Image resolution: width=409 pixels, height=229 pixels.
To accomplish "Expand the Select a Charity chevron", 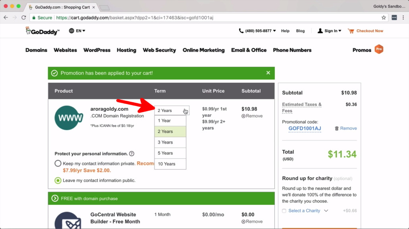I will point(326,211).
